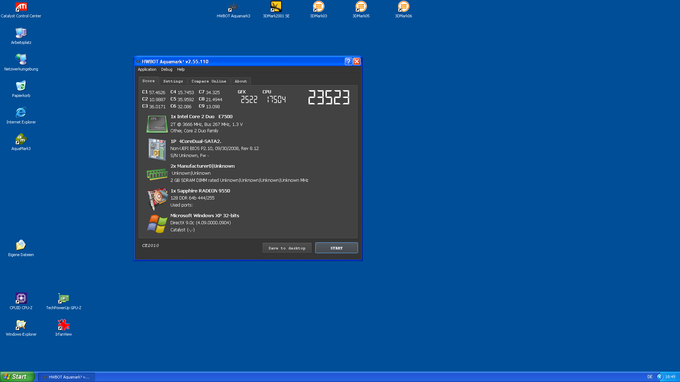The image size is (680, 382).
Task: Open Arbeitsplatz desktop icon
Action: 21,36
